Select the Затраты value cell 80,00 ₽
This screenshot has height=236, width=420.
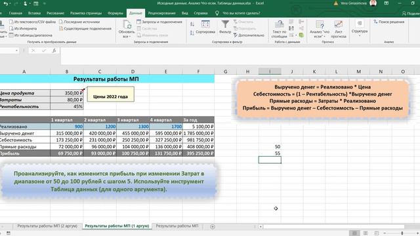click(x=67, y=100)
